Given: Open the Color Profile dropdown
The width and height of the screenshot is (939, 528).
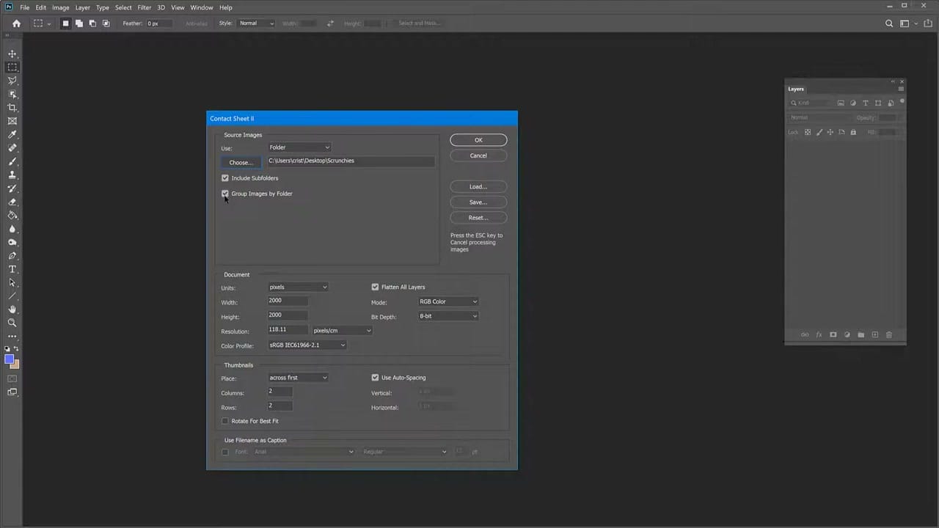Looking at the screenshot, I should coord(307,345).
